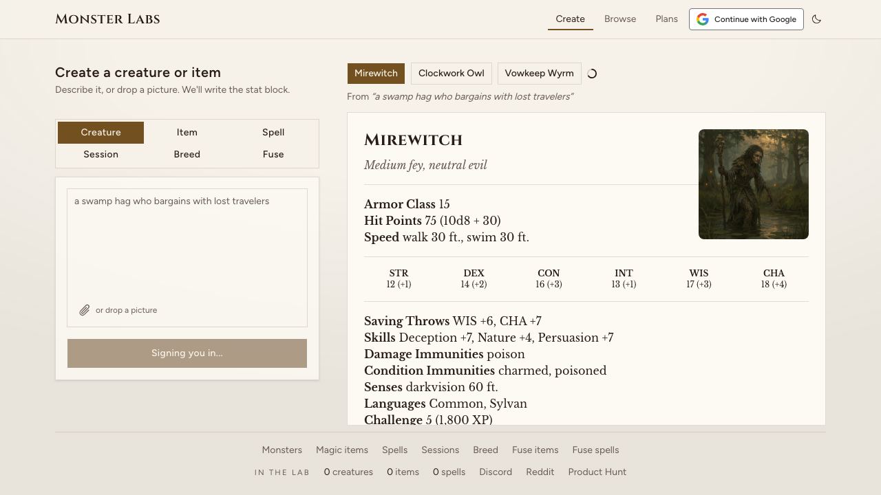Click '0 items' lab counter
This screenshot has height=495, width=881.
403,472
